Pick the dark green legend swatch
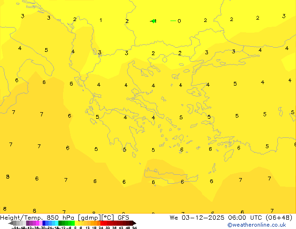The height and width of the screenshot is (229, 296). click(x=60, y=223)
